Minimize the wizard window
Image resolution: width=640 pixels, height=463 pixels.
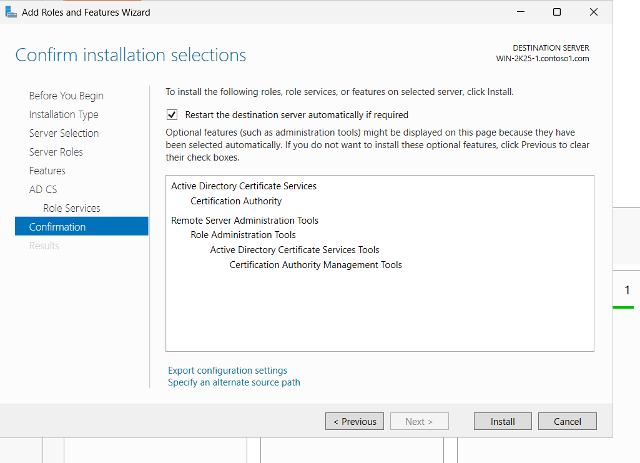pyautogui.click(x=520, y=12)
